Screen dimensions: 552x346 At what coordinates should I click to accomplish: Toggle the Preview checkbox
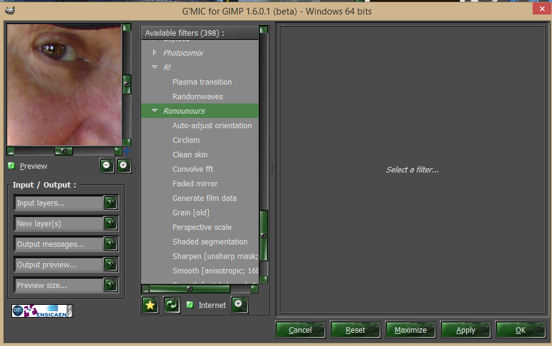pos(11,166)
